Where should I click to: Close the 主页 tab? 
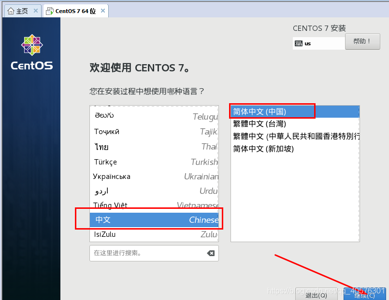coord(35,11)
